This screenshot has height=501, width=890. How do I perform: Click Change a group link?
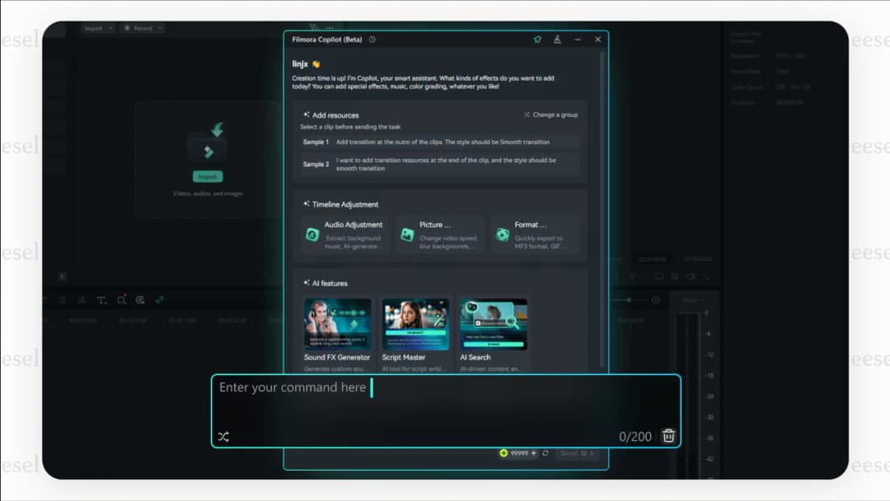pos(550,115)
